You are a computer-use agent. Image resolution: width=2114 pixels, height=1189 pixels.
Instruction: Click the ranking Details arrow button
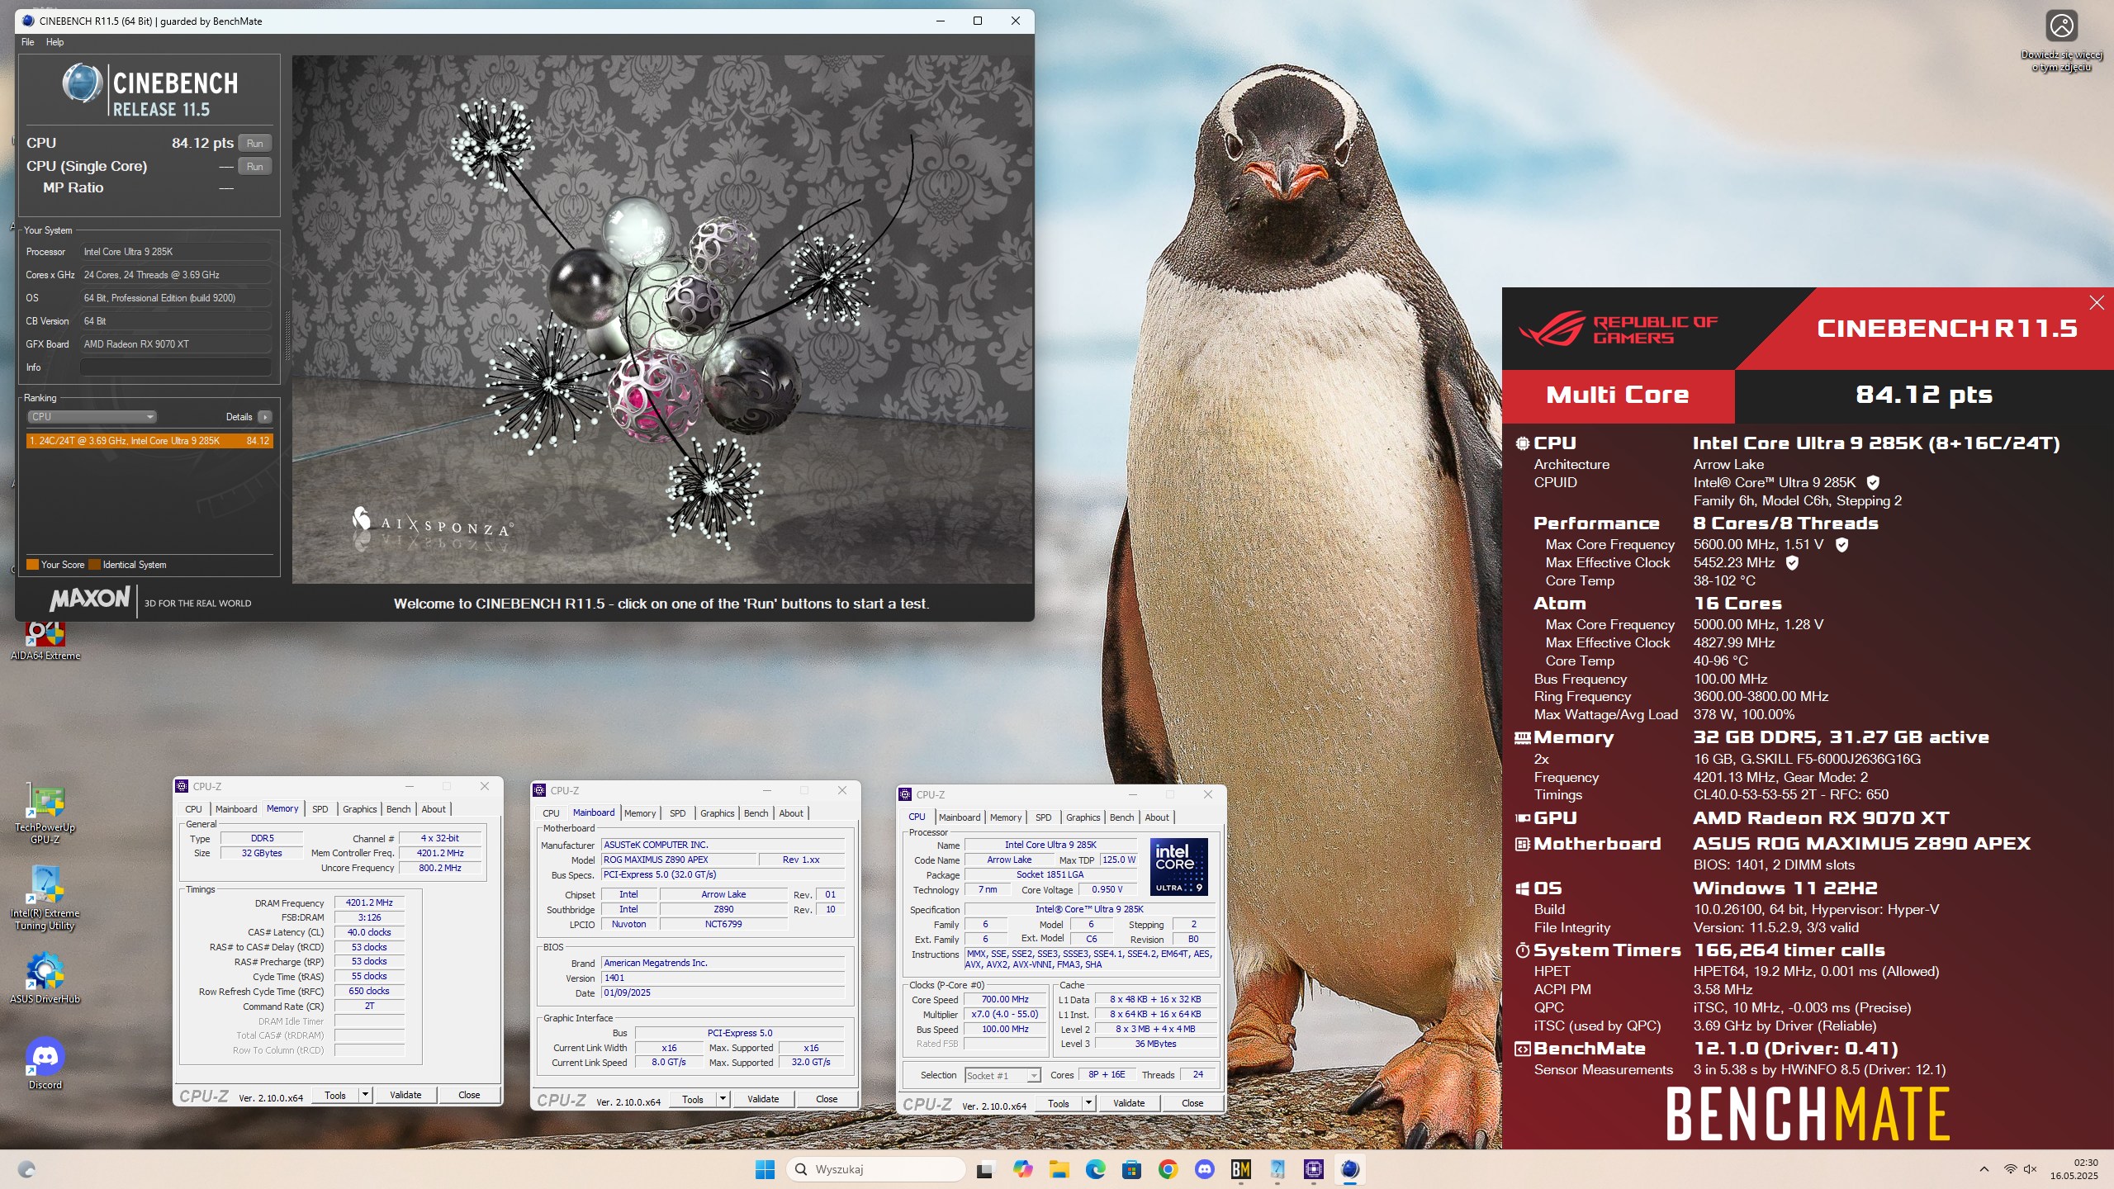click(265, 417)
